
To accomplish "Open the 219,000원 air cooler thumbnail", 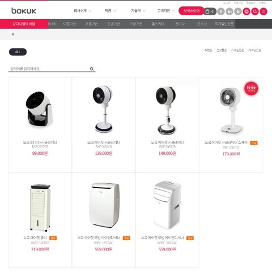I will coord(40,207).
